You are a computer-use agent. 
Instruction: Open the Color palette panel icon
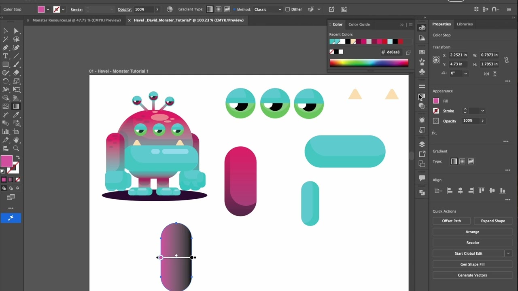tap(422, 28)
